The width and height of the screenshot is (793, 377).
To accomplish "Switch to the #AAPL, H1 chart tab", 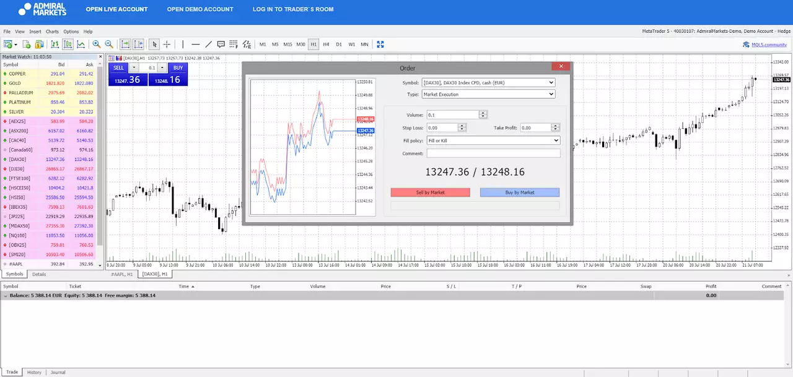I will [122, 274].
